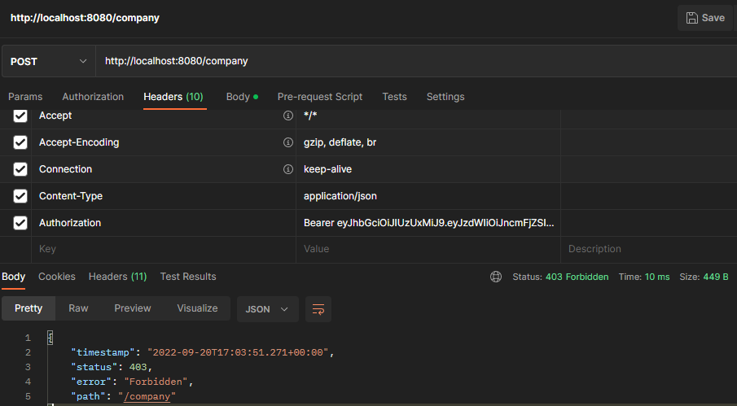Open the response Headers (11) tab
The height and width of the screenshot is (406, 737).
click(117, 277)
